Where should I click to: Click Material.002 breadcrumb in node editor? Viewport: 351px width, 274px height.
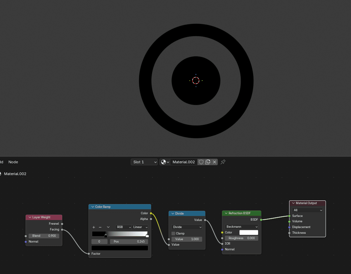(x=15, y=174)
